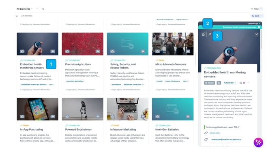279x154 pixels.
Task: Open the search magnifier icon
Action: [x=17, y=16]
